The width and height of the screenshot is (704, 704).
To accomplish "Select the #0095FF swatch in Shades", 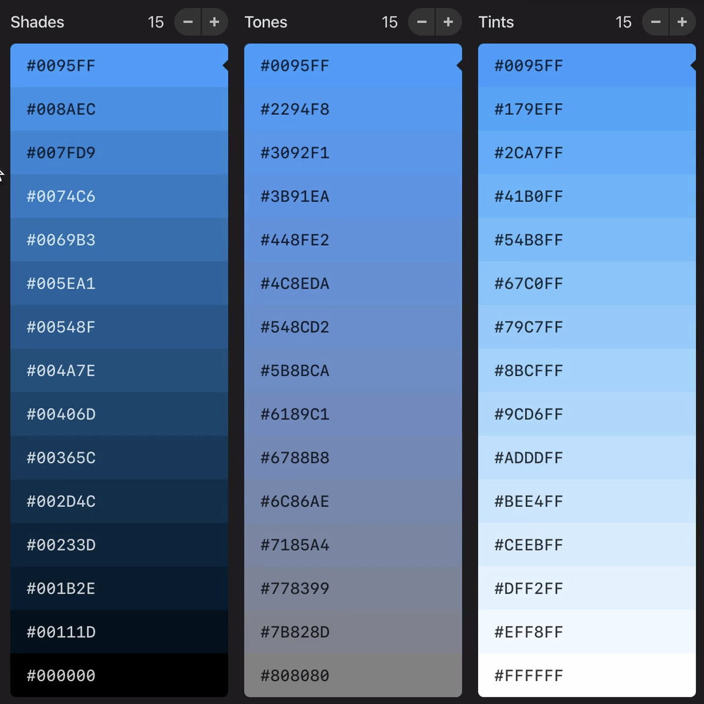I will [x=119, y=66].
